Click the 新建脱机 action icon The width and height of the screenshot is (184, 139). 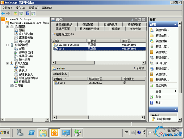[x=152, y=74]
